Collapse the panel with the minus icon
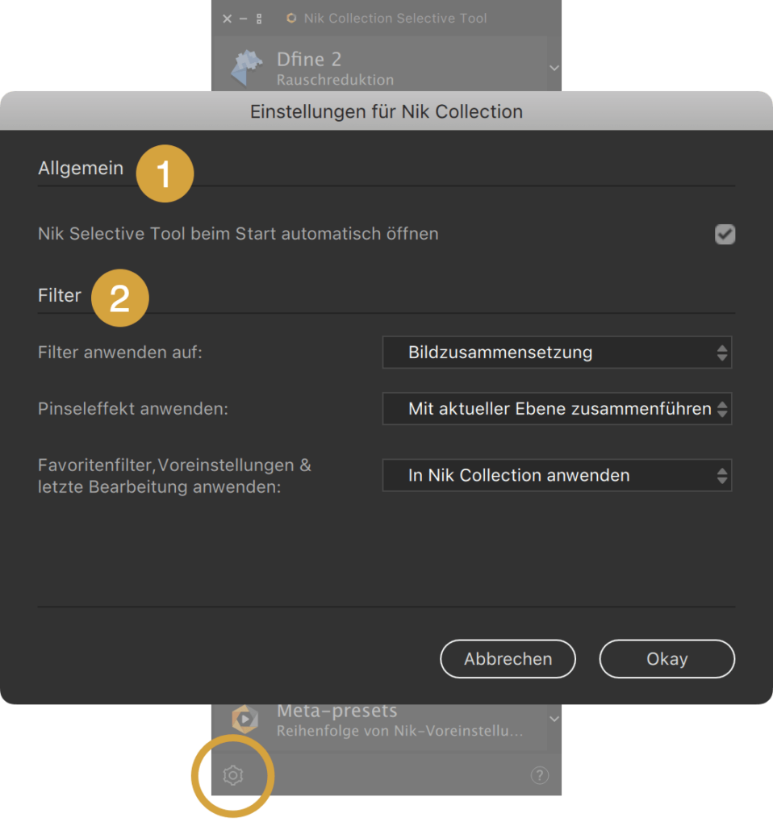 (x=243, y=19)
